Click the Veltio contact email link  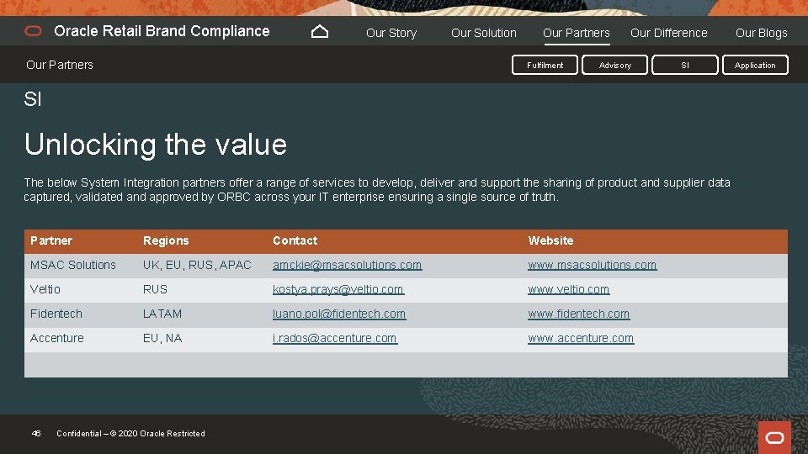[x=338, y=289]
